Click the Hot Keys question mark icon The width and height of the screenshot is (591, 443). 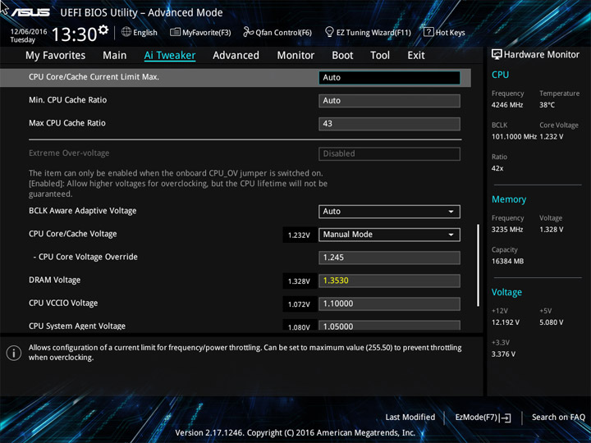pos(428,32)
